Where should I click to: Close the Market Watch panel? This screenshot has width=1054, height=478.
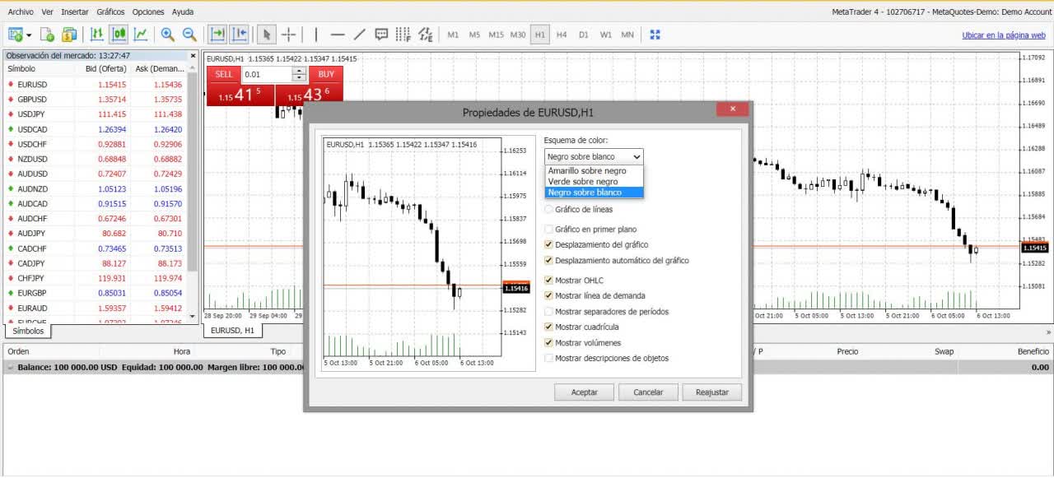tap(194, 56)
